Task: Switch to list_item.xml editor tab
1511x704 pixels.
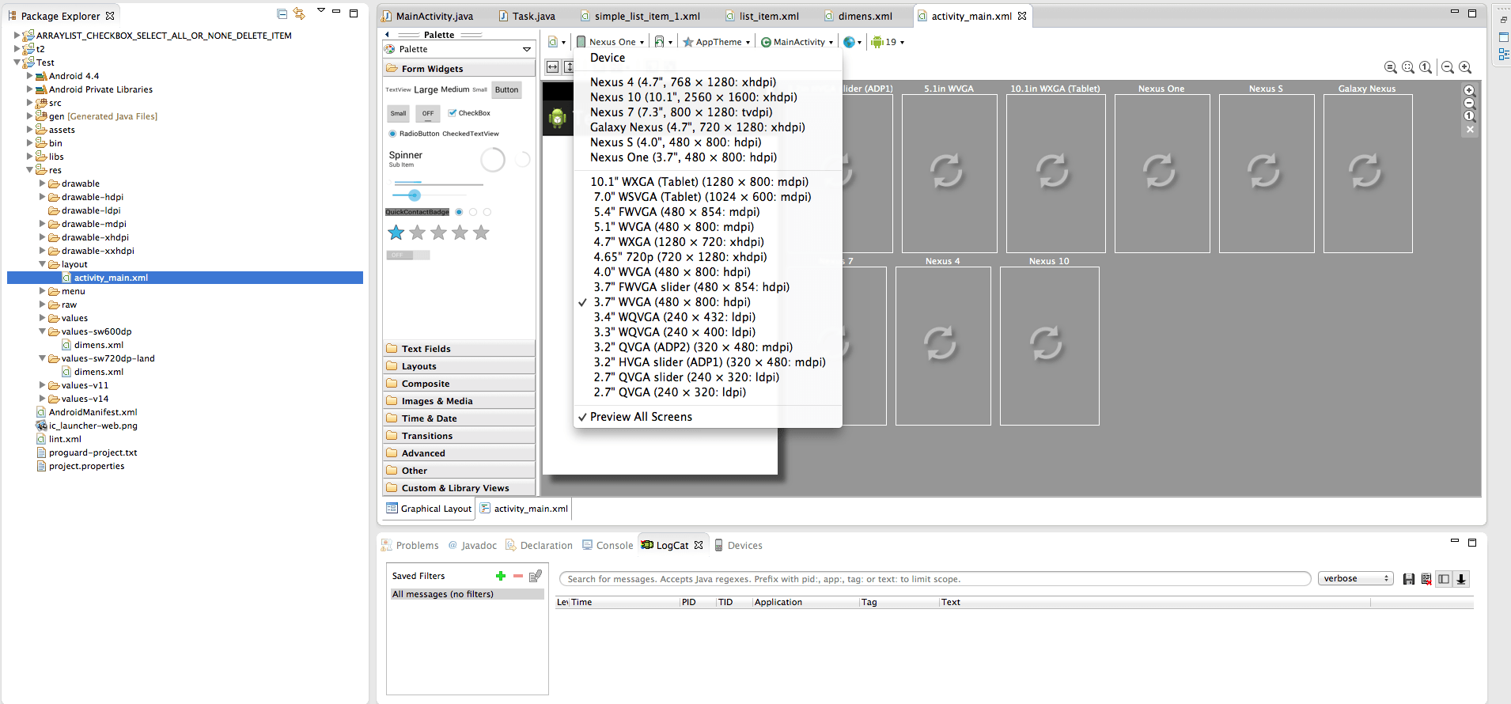Action: [x=762, y=16]
